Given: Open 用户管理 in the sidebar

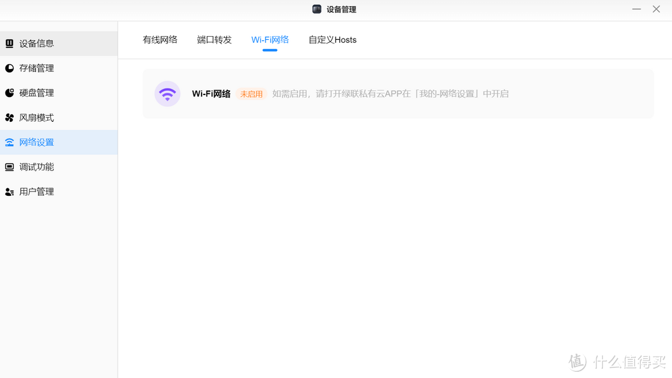Looking at the screenshot, I should (x=58, y=191).
